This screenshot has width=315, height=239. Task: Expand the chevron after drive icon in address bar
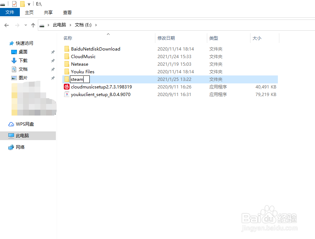click(48, 25)
